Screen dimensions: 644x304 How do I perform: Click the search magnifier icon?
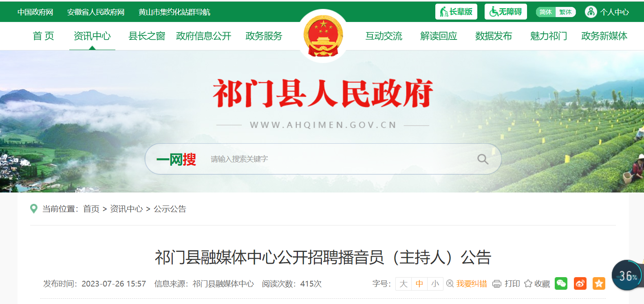point(483,159)
